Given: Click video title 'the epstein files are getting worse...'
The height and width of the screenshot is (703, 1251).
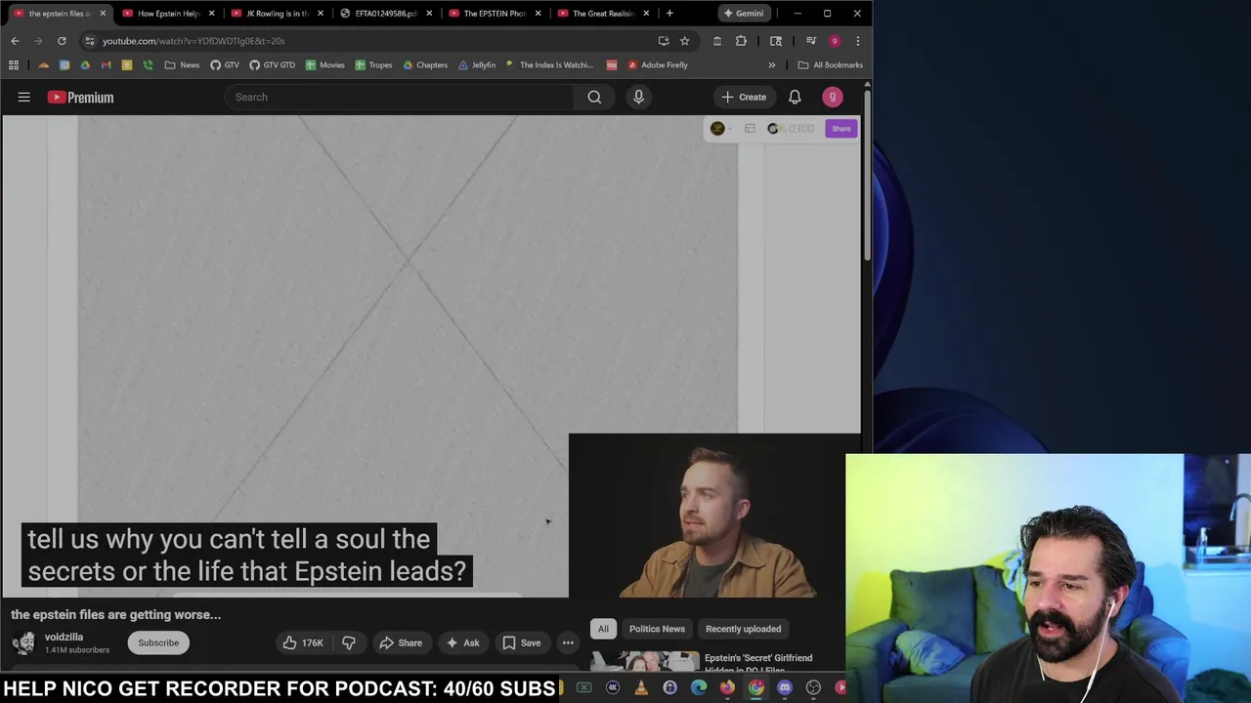Looking at the screenshot, I should click(116, 615).
